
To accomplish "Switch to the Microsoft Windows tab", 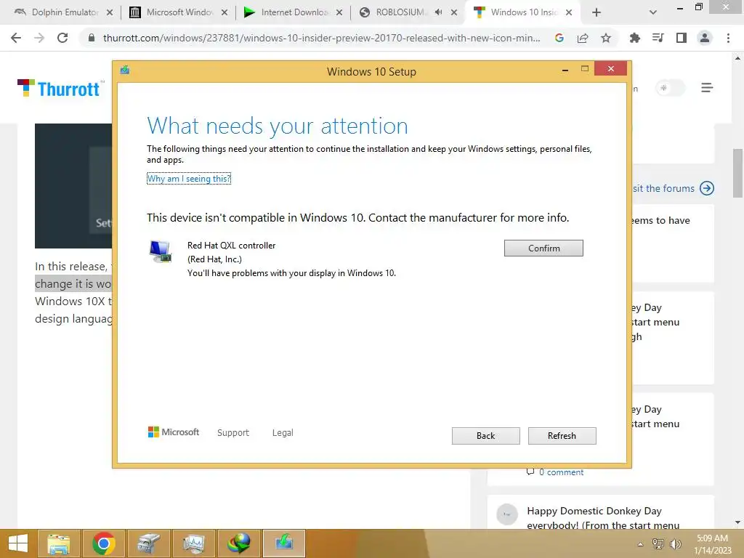I will click(x=171, y=12).
